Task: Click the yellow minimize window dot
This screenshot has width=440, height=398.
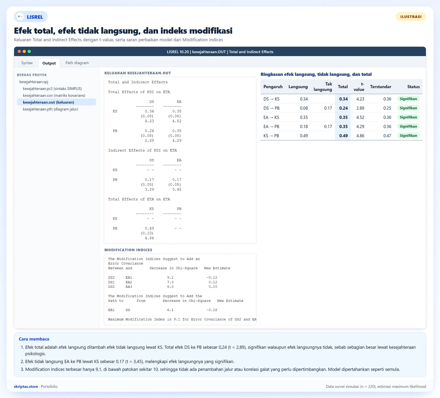Action: pos(24,51)
